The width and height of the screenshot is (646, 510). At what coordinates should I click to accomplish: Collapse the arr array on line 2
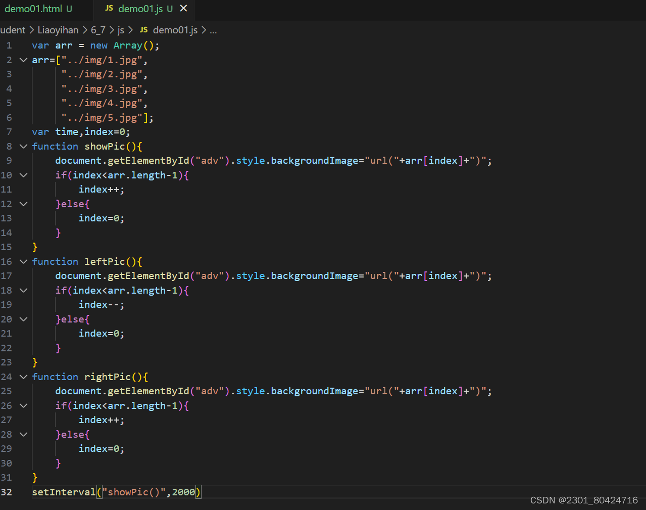[x=23, y=59]
